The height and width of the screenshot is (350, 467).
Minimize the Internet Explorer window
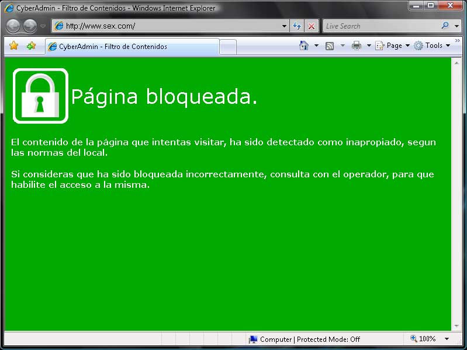click(416, 6)
